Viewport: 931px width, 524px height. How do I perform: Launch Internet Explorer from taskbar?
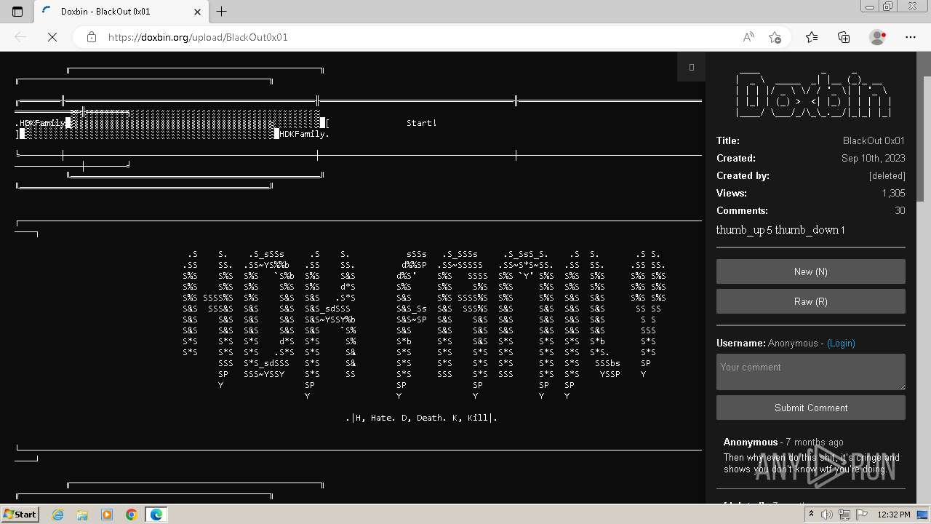pyautogui.click(x=57, y=515)
